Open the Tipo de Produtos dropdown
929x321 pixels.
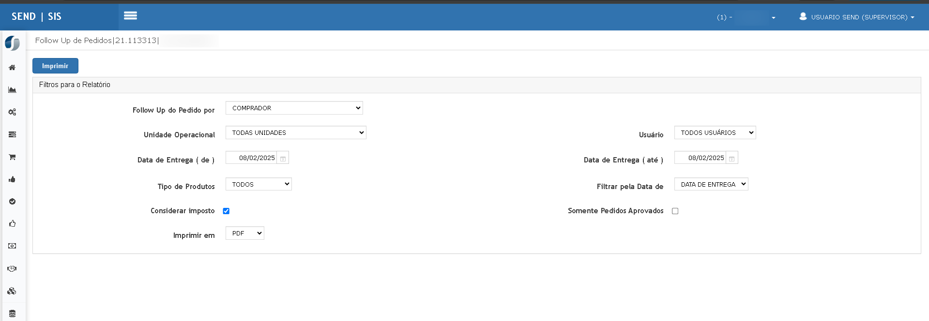coord(259,184)
